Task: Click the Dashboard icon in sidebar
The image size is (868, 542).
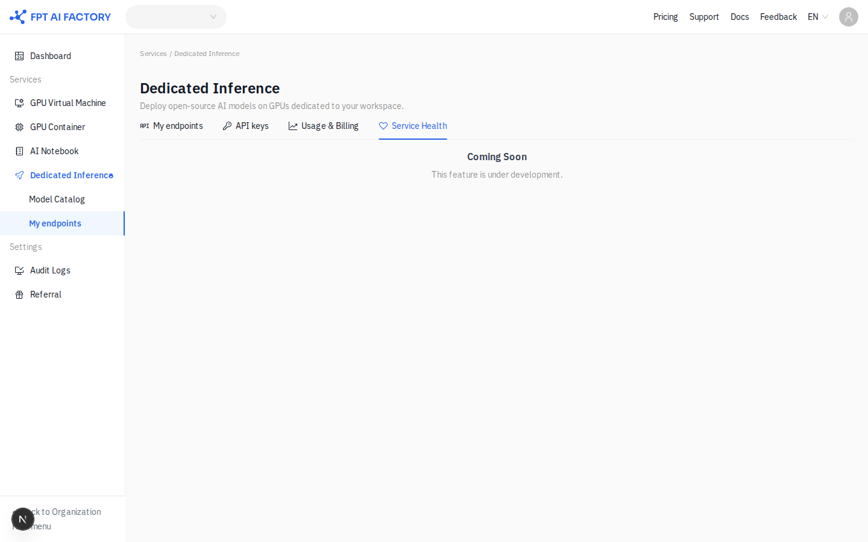Action: pos(19,56)
